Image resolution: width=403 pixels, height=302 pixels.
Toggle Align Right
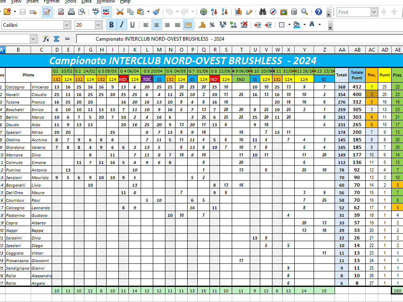coord(167,25)
